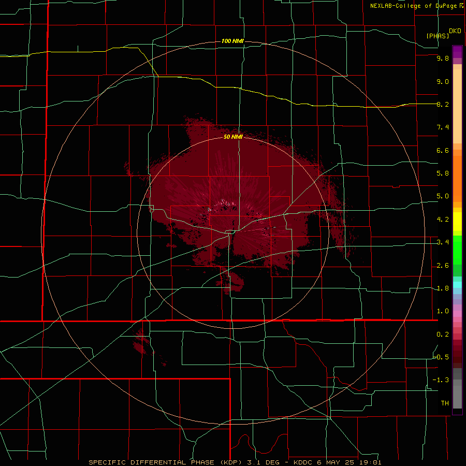The height and width of the screenshot is (466, 466).
Task: Click the DKD label above color scale
Action: (x=455, y=31)
